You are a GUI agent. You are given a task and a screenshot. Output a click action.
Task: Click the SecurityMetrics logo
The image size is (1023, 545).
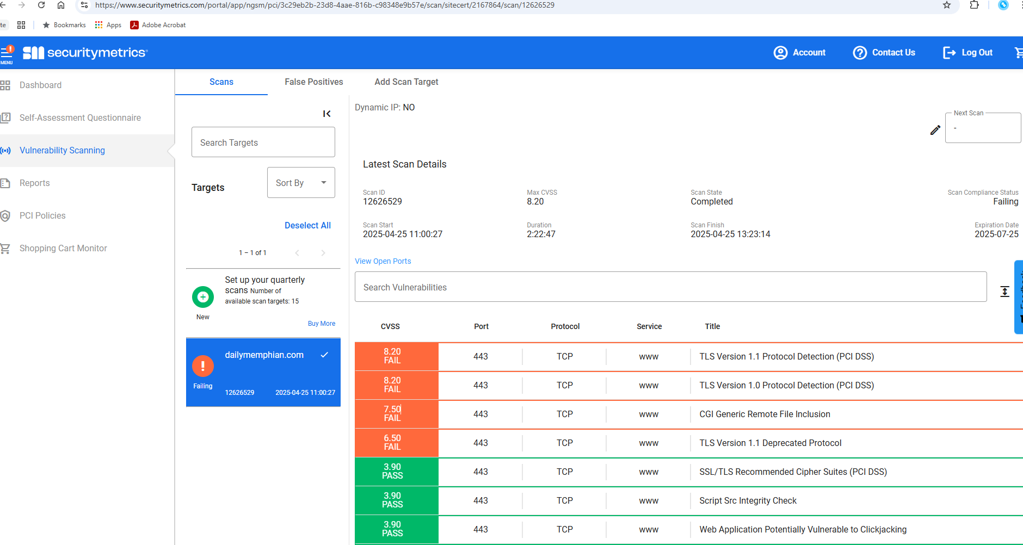coord(85,53)
